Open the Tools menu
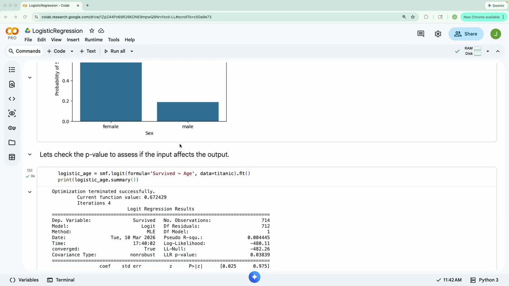The image size is (509, 286). 114,40
